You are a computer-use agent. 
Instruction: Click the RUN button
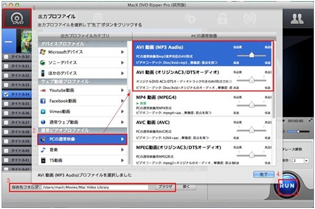click(287, 185)
